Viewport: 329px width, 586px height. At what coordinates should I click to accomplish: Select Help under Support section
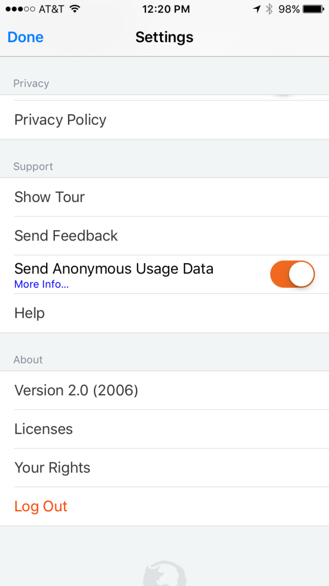(x=29, y=312)
